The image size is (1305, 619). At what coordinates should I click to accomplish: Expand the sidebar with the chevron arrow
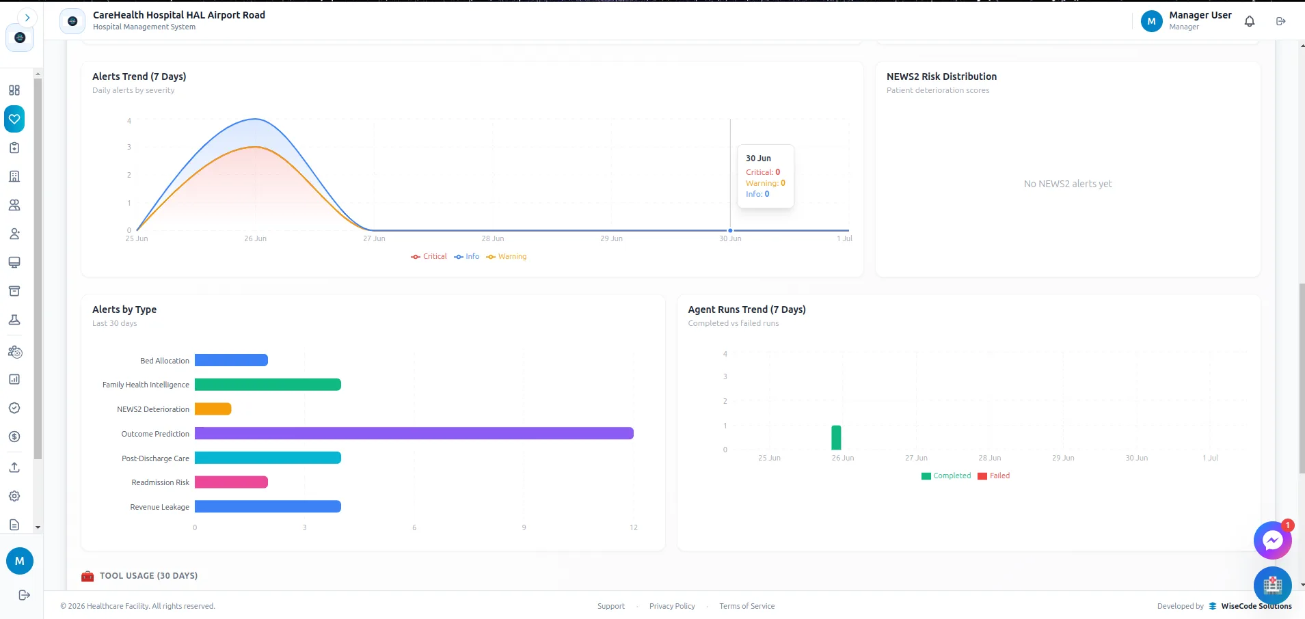click(x=27, y=18)
